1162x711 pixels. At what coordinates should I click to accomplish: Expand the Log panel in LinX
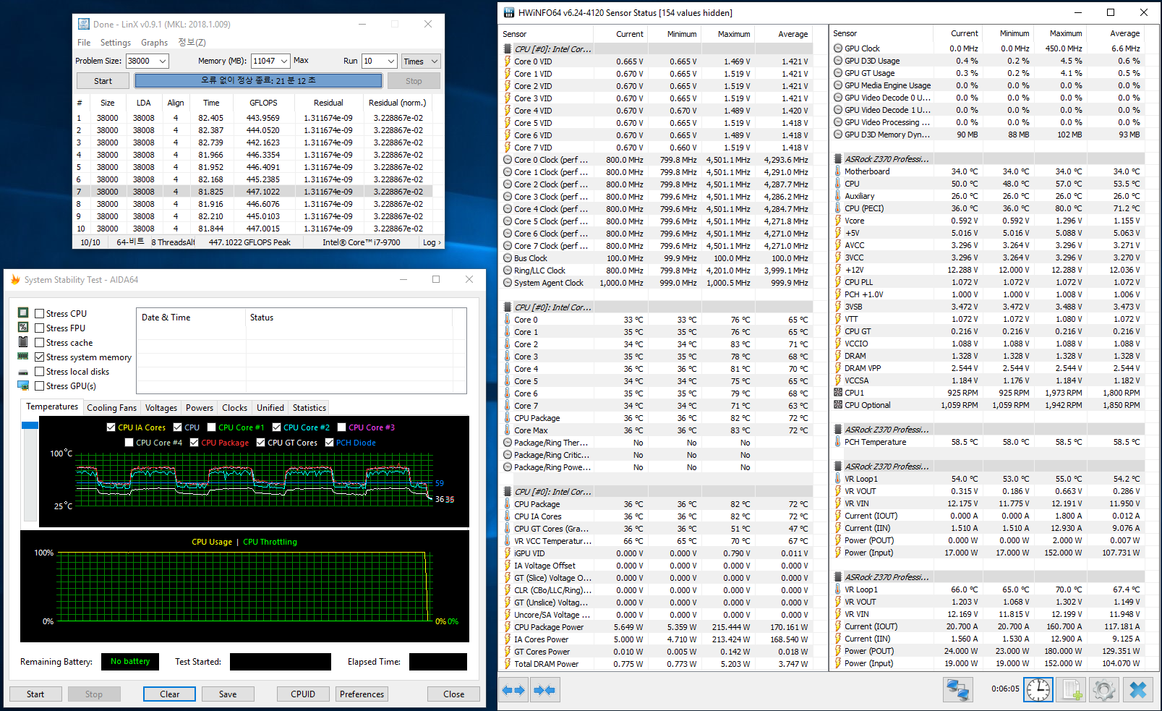pos(432,242)
